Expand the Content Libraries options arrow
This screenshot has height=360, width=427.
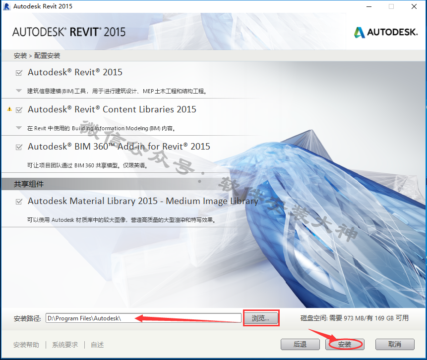[19, 128]
